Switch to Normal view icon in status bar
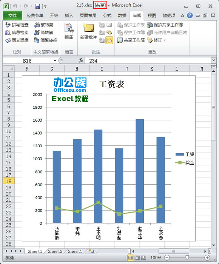The image size is (219, 264). point(131,258)
